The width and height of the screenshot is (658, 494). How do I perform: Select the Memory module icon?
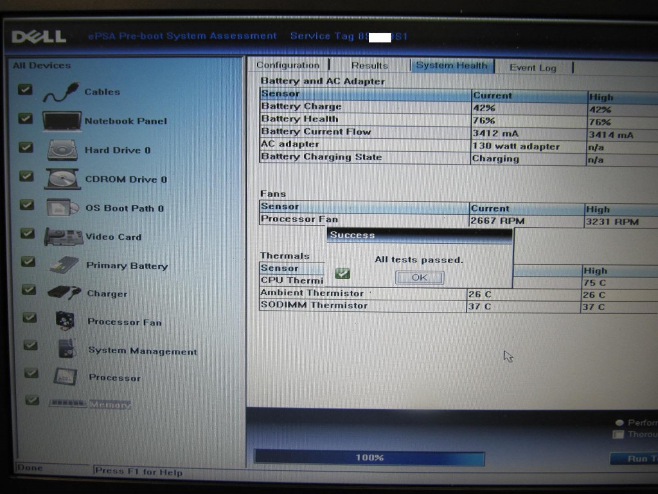tap(68, 404)
